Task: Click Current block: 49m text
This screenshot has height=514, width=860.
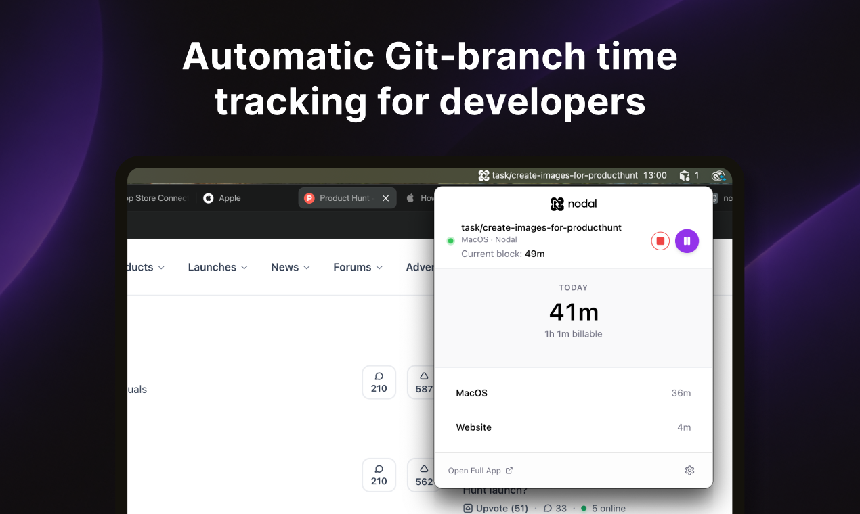Action: [503, 254]
